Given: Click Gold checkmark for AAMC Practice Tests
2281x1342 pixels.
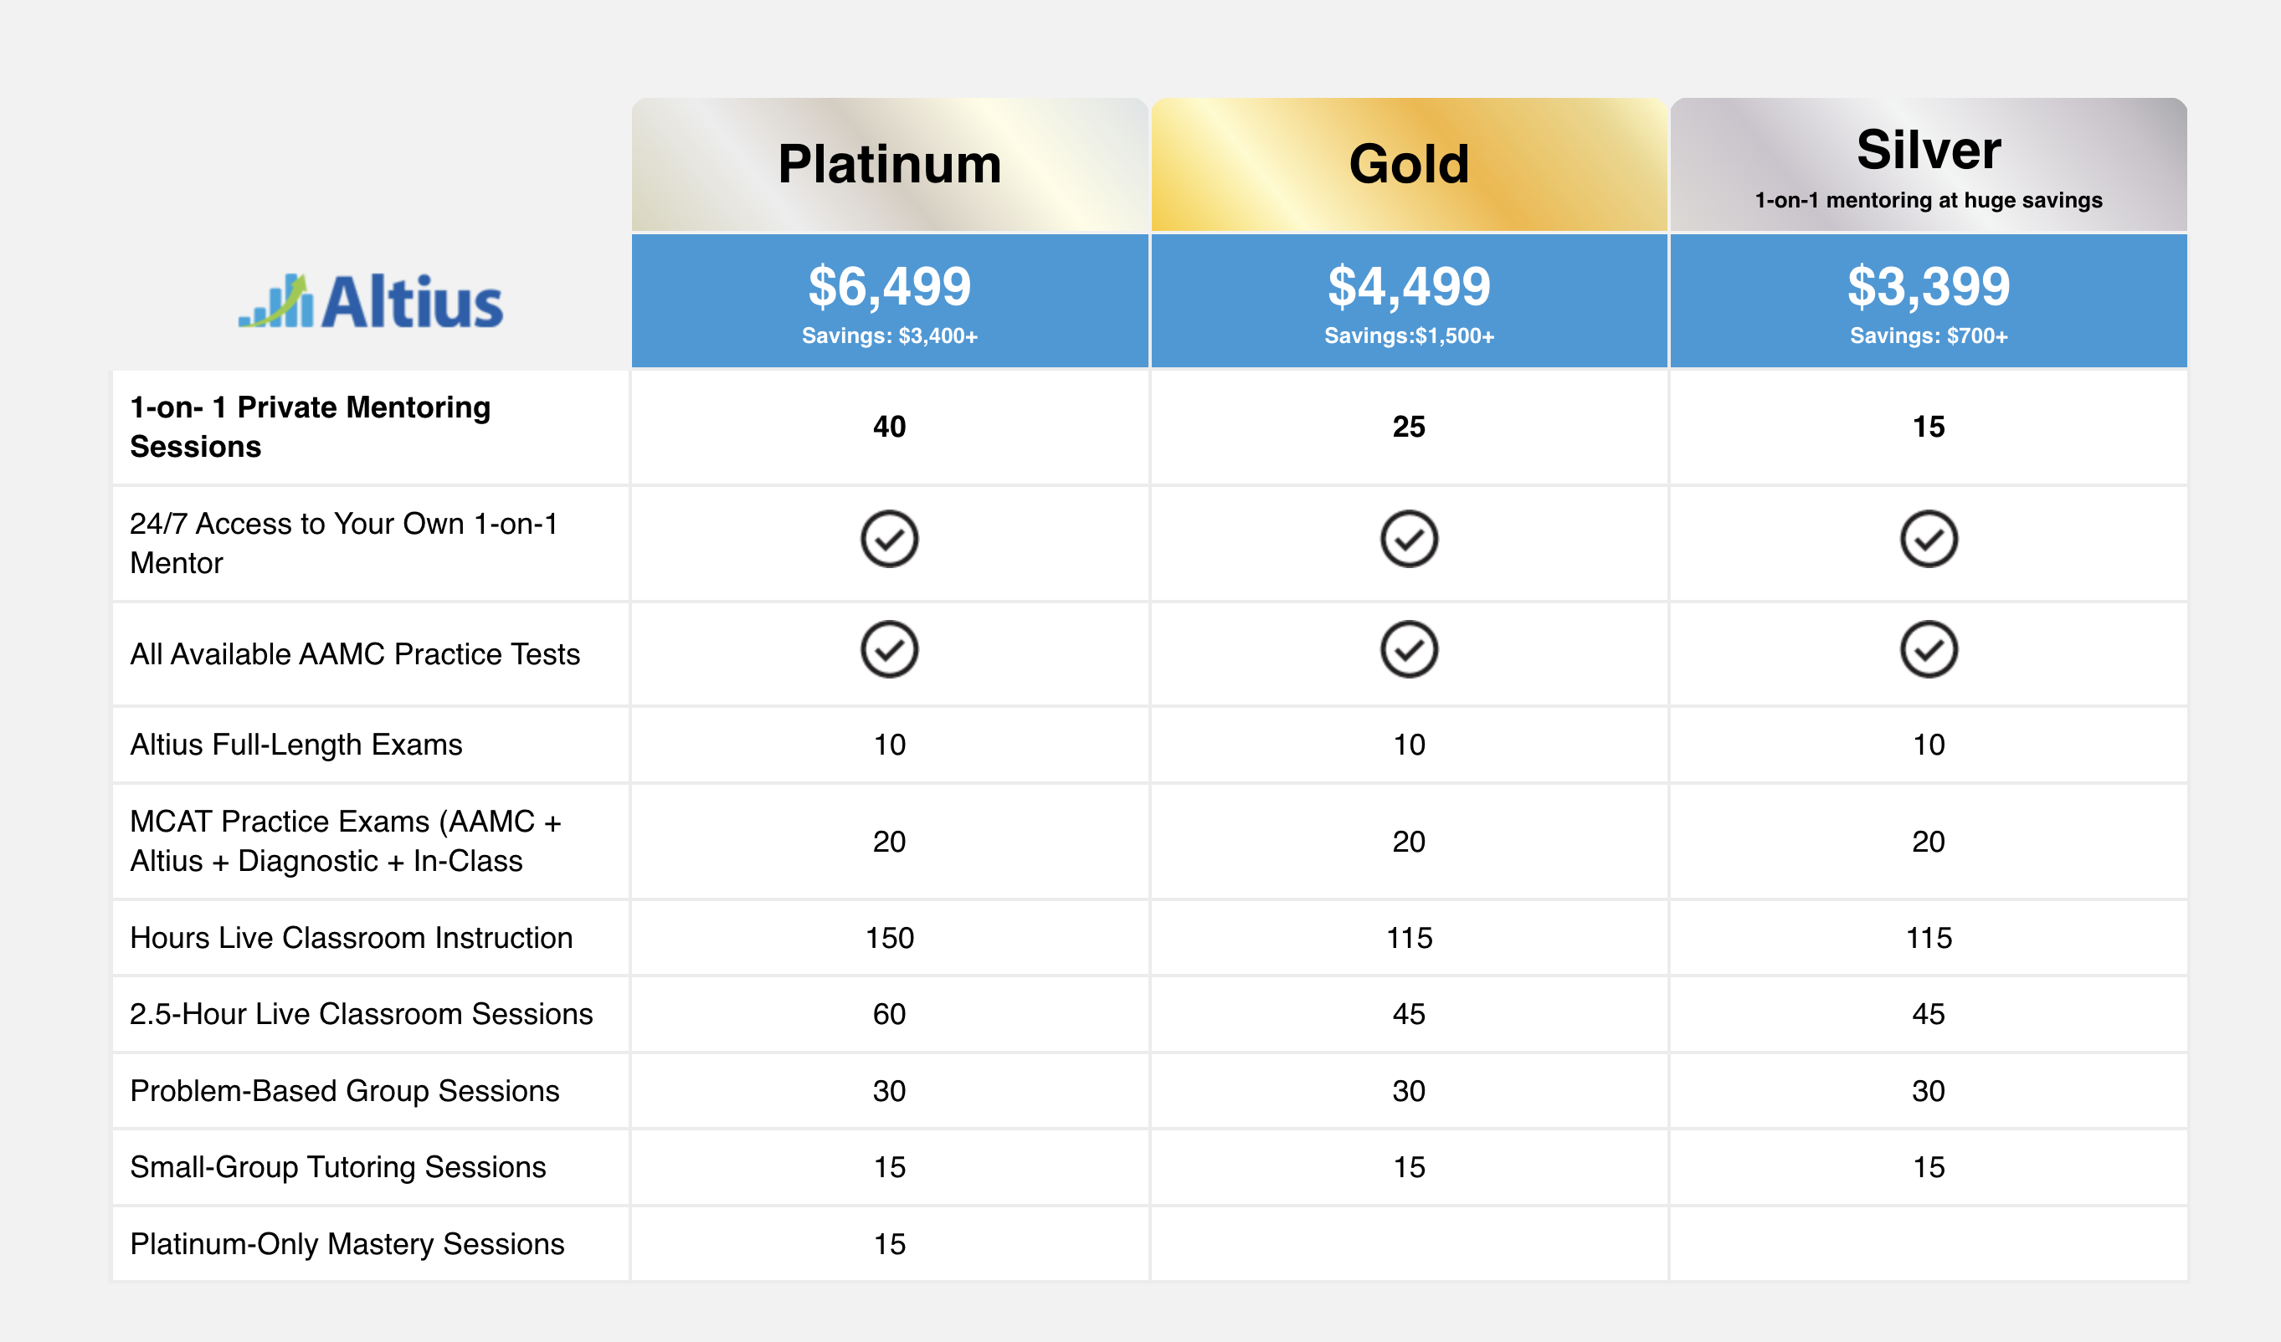Looking at the screenshot, I should pos(1409,649).
